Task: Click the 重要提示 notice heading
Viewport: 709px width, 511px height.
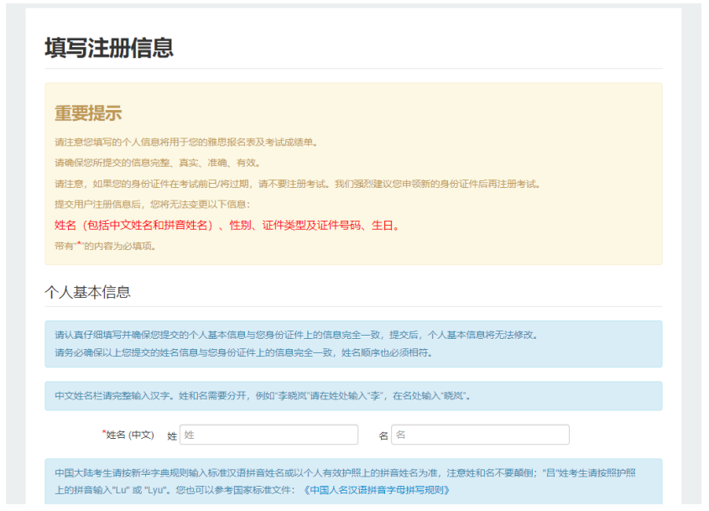Action: [88, 114]
